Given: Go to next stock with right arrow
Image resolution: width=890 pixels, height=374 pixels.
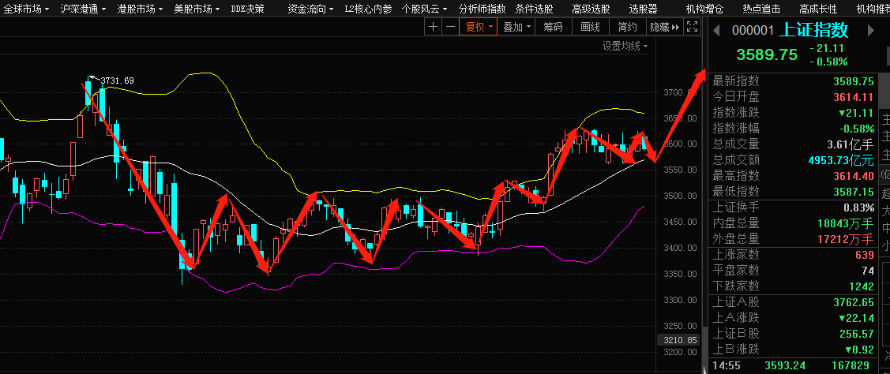Looking at the screenshot, I should [x=871, y=31].
